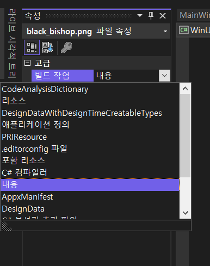Select the 빌드 작업 property row
The height and width of the screenshot is (266, 210).
(63, 76)
